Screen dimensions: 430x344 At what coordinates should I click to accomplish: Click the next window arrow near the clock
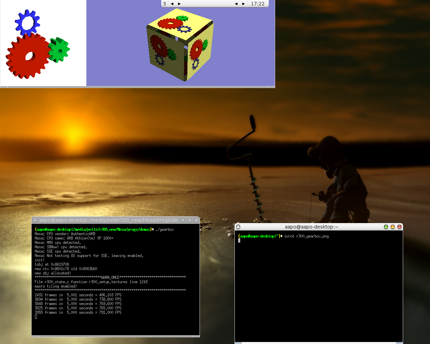point(243,4)
